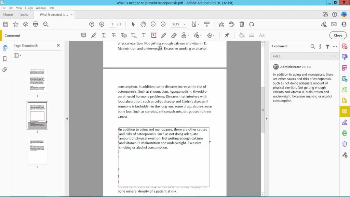Open the Bookmarks sidebar icon
Screen dimensions: 350x197
tap(5, 59)
